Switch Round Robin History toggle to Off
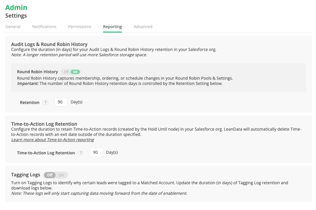Viewport: 316px width, 210px height. click(66, 72)
